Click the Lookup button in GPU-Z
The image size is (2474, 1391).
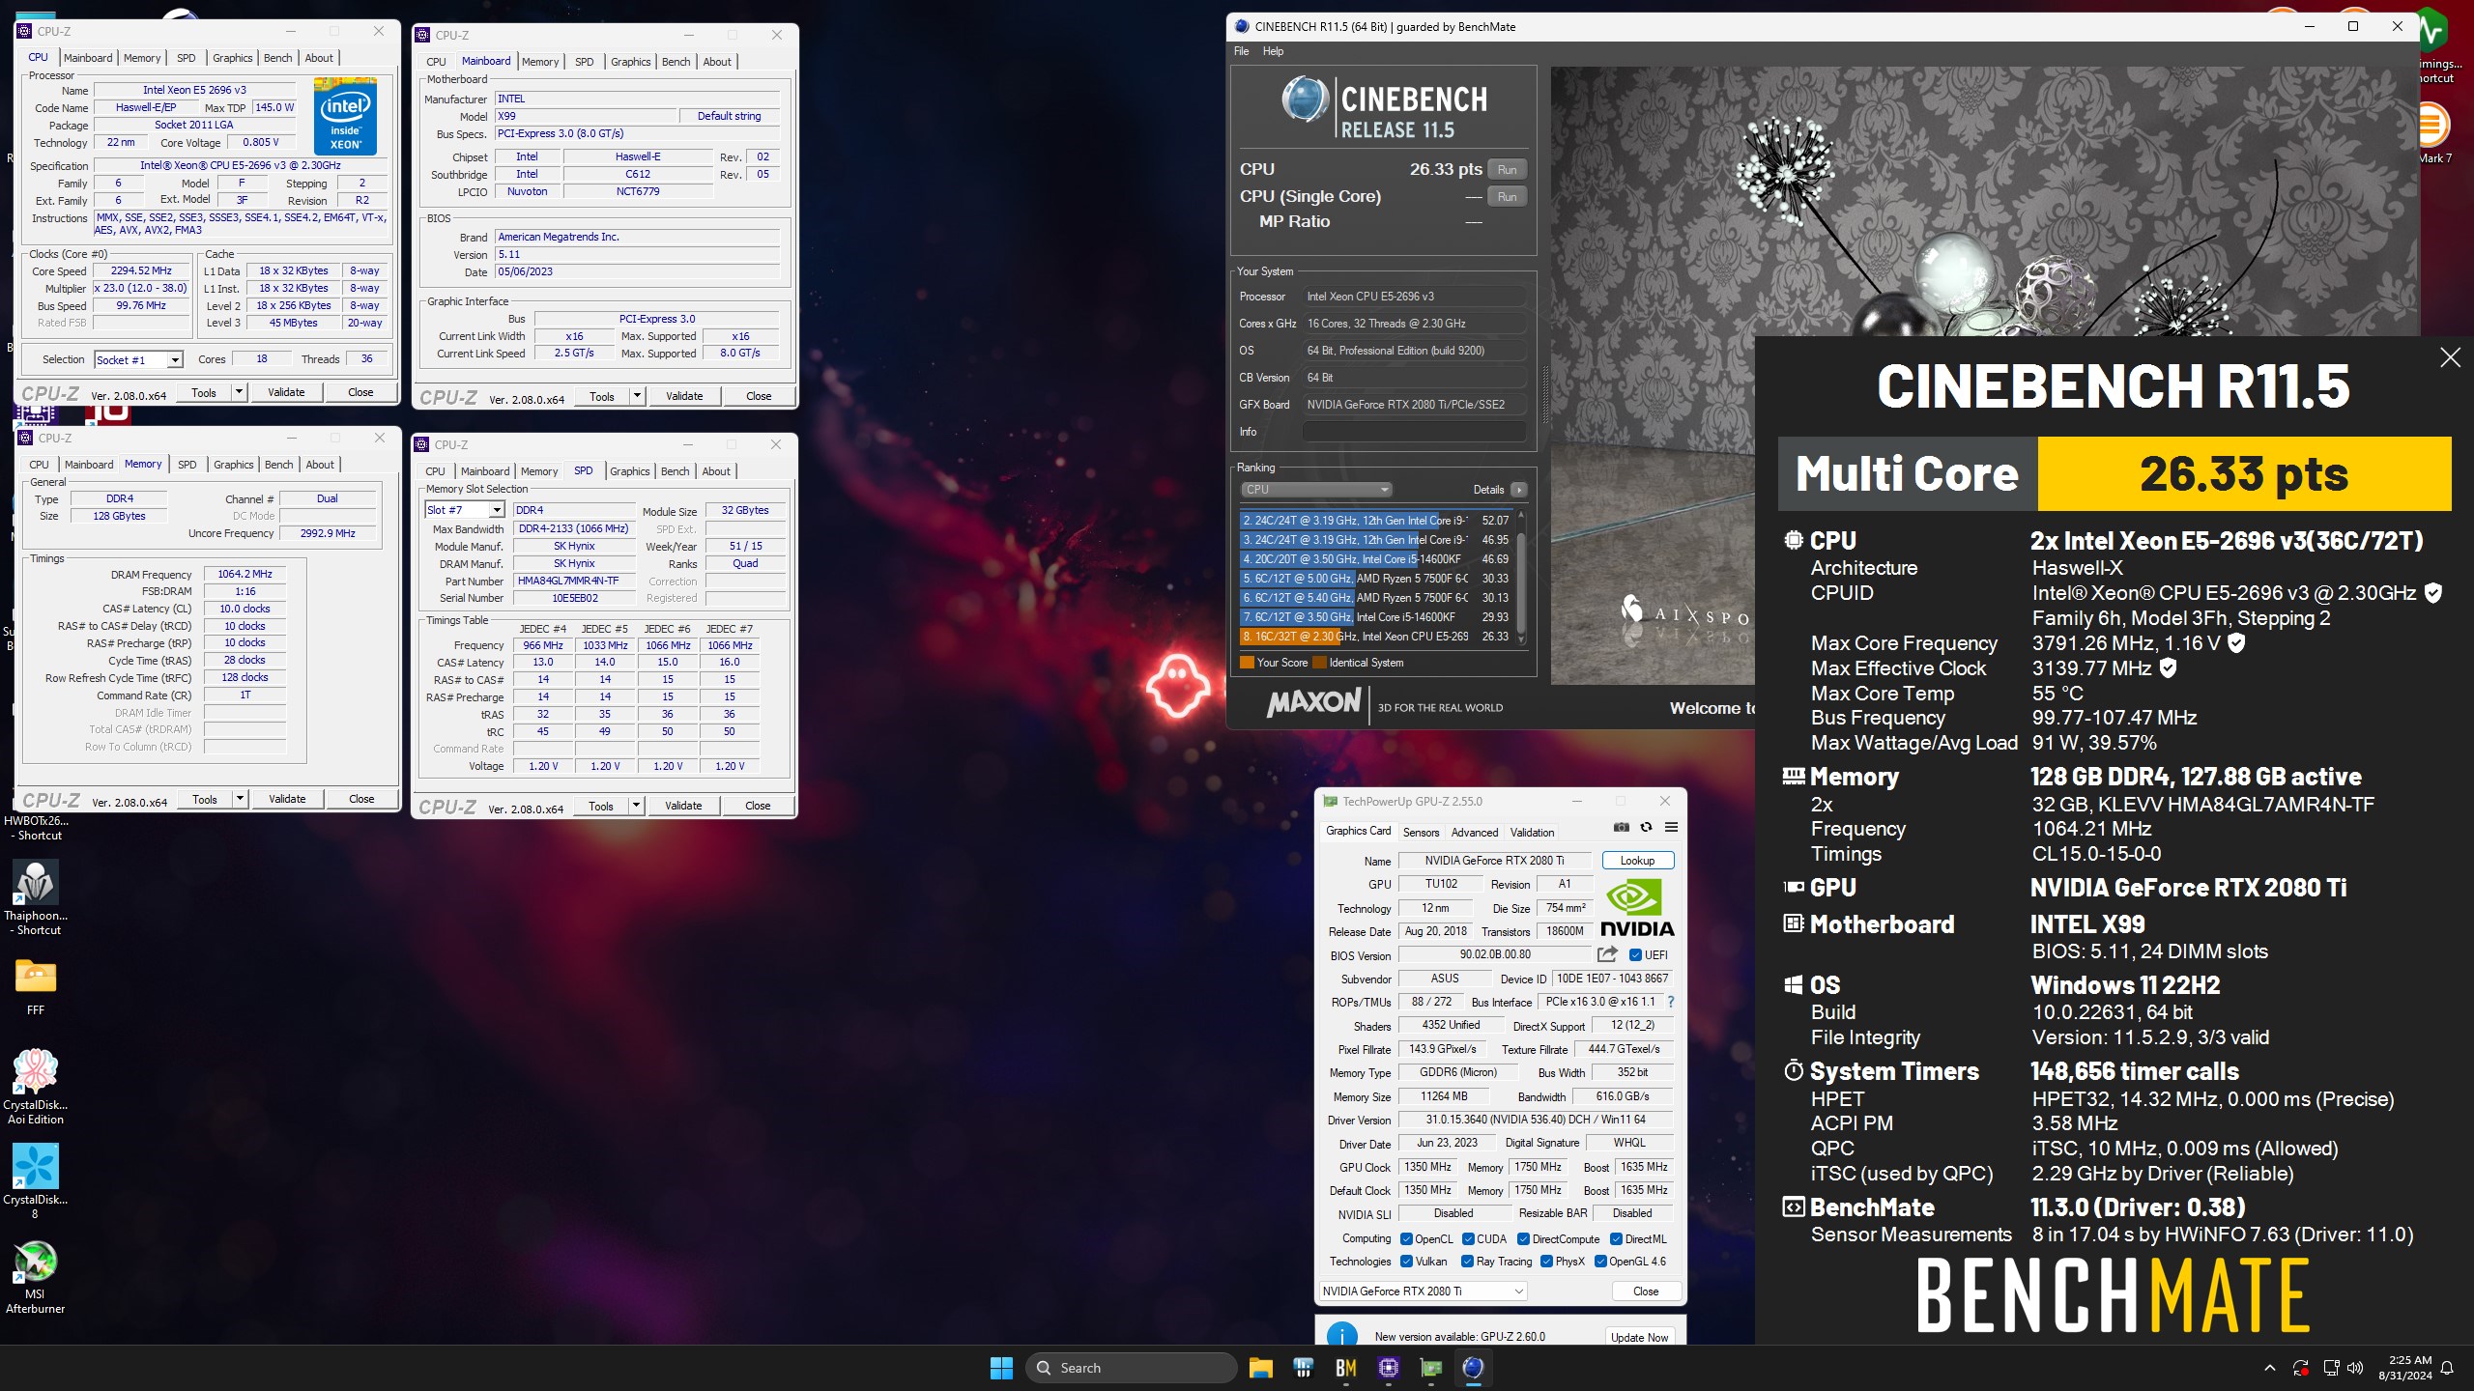1638,861
